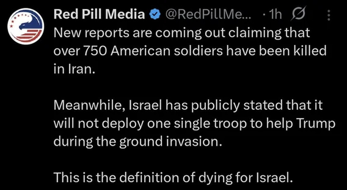Viewport: 347px width, 190px height.
Task: Click the blue verified checkmark badge
Action: point(156,14)
